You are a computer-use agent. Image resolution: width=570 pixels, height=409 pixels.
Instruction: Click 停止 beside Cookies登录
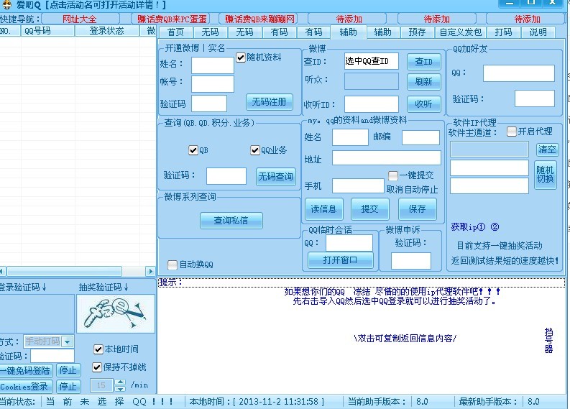pyautogui.click(x=68, y=387)
